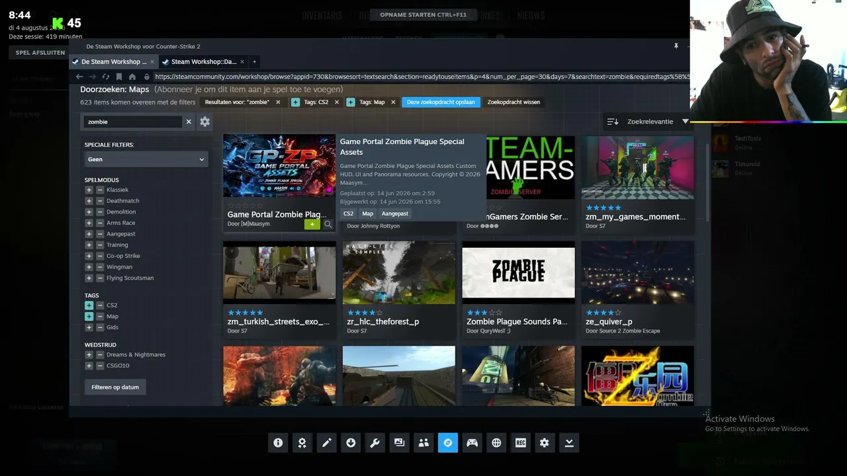The image size is (847, 476).
Task: Turn off the active Map tag include toggle
Action: pyautogui.click(x=89, y=316)
